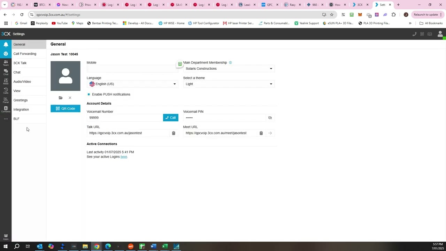Open the Meet section icon

tap(6, 81)
